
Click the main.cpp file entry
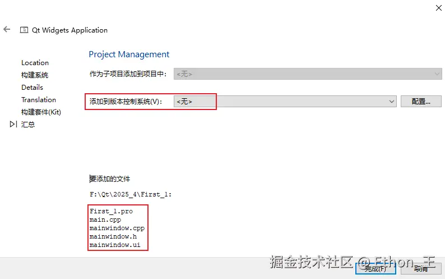point(105,220)
